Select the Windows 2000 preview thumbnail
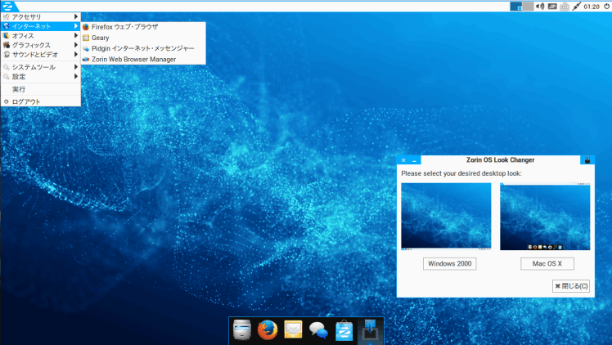The height and width of the screenshot is (345, 612). point(446,217)
